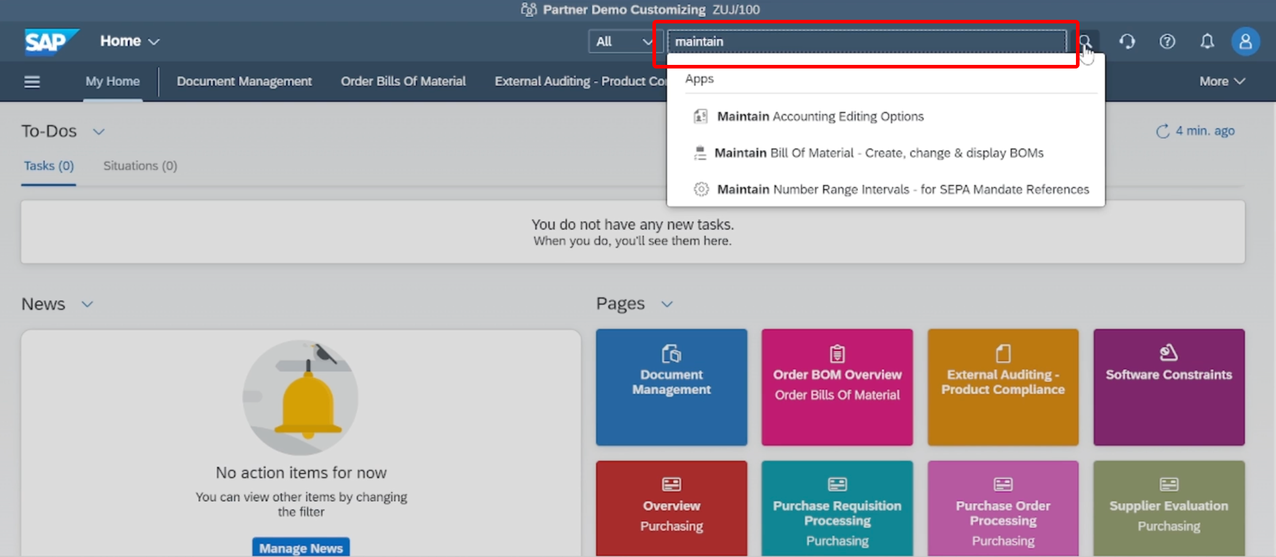Click the Software Constraints tile icon
This screenshot has height=557, width=1276.
click(x=1168, y=353)
